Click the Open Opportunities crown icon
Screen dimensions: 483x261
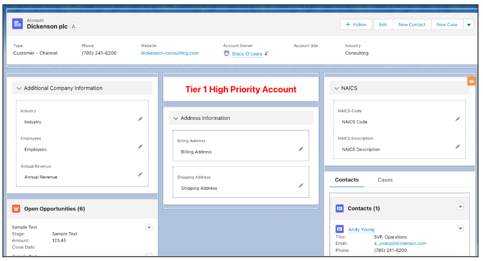click(16, 209)
